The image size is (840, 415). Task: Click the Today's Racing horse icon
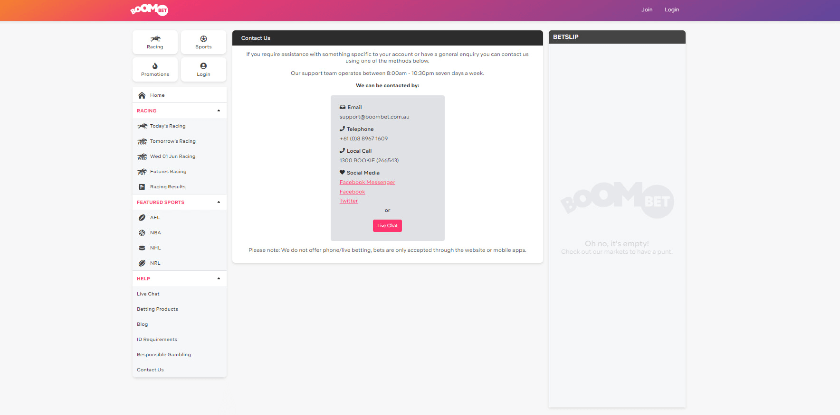point(142,126)
